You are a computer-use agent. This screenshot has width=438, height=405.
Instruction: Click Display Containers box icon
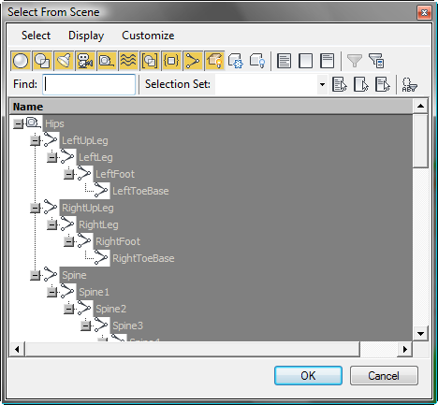[214, 61]
